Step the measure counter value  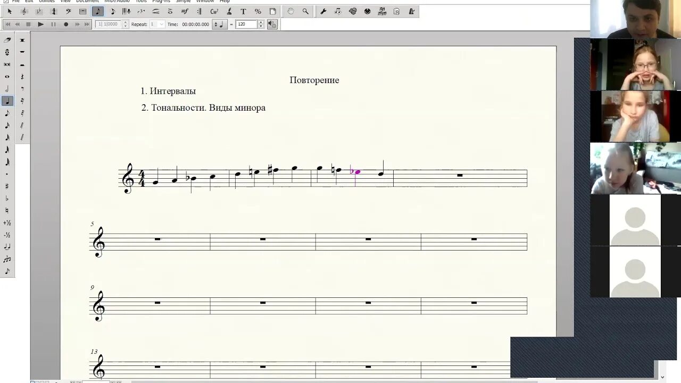(126, 24)
